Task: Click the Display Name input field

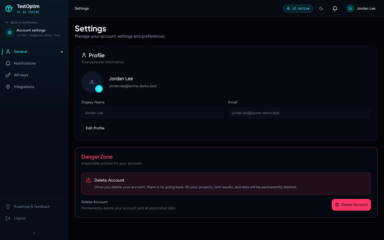Action: [153, 113]
